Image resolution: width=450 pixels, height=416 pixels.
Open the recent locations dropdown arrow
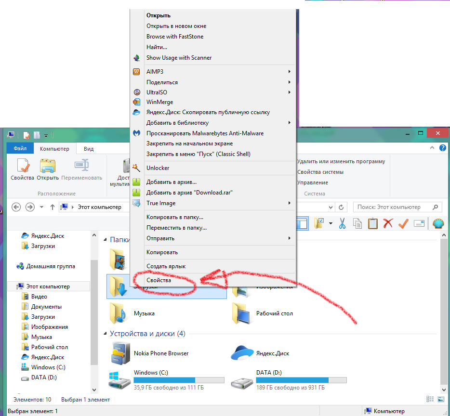[x=41, y=207]
